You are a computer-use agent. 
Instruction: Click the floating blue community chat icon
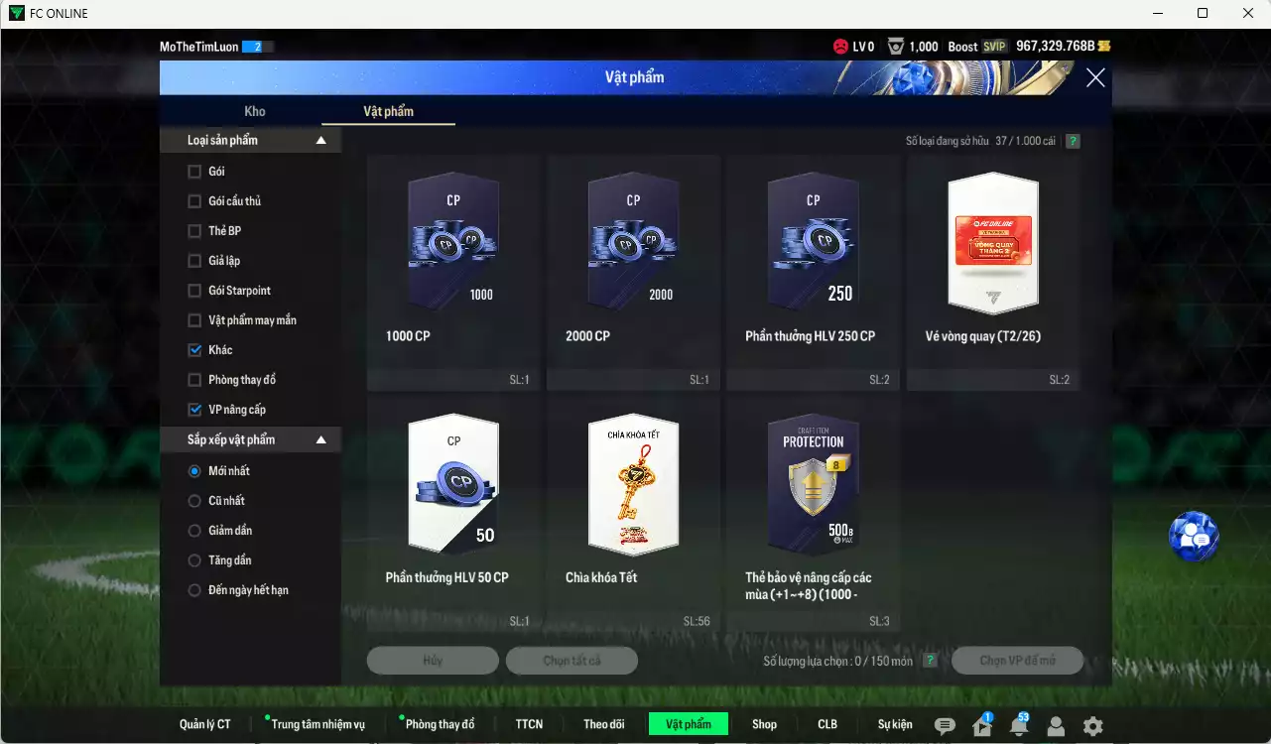click(1193, 537)
